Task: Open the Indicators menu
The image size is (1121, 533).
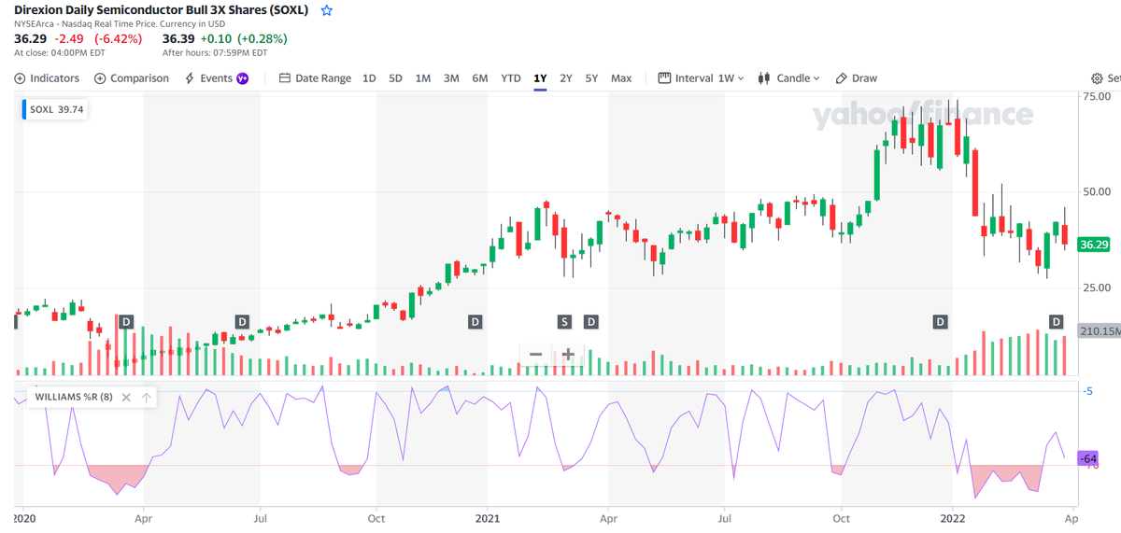Action: pos(48,78)
